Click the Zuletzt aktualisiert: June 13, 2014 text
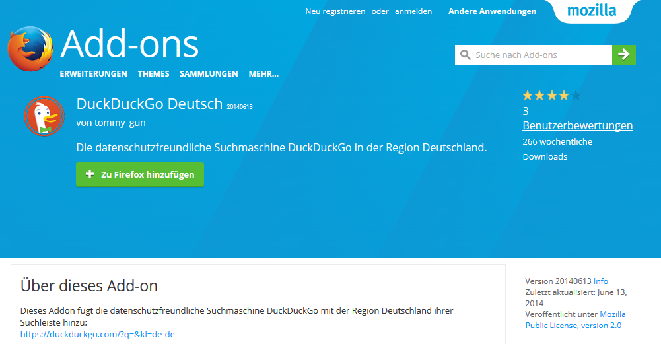Viewport: 661px width, 344px height. (x=576, y=298)
